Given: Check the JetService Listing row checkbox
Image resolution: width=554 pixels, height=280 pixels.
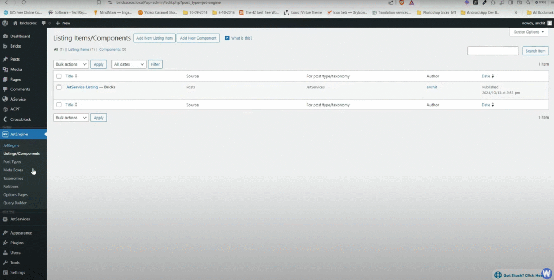Looking at the screenshot, I should pos(59,87).
